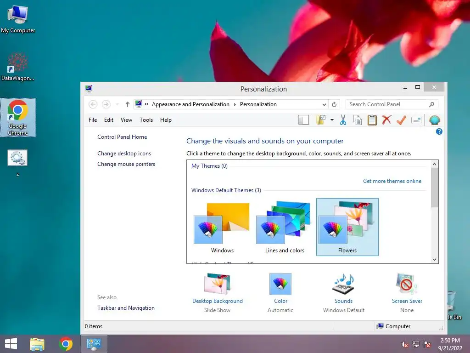Click the globe shell toolbar icon

point(434,120)
